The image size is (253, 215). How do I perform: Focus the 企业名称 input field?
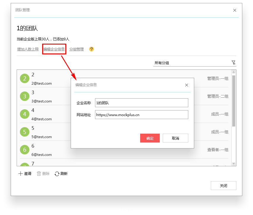pos(142,103)
